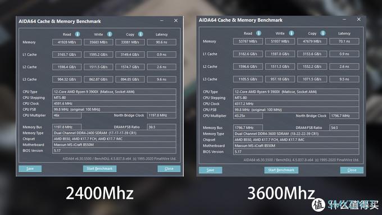
Task: Click Chipset value in the 2400Mhz window
Action: click(x=114, y=139)
